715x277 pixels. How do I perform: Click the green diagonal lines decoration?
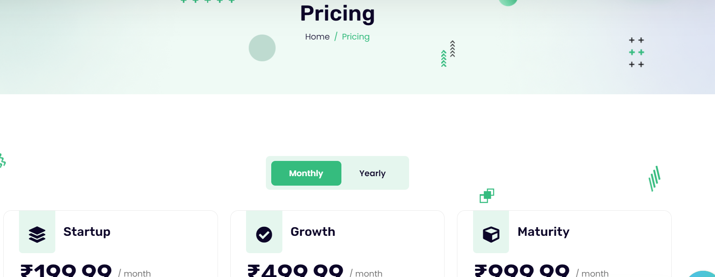click(655, 179)
